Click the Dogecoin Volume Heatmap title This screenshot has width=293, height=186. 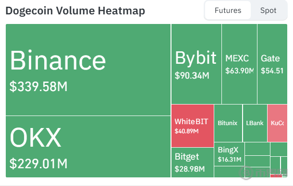(75, 11)
